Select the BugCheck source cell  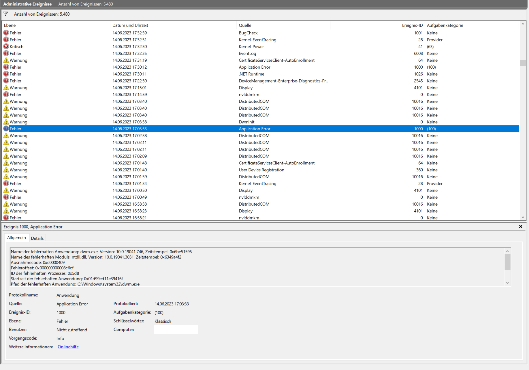click(248, 33)
